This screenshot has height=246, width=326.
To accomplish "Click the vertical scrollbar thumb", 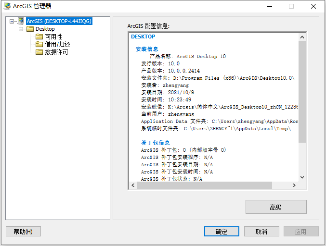I will tap(302, 92).
